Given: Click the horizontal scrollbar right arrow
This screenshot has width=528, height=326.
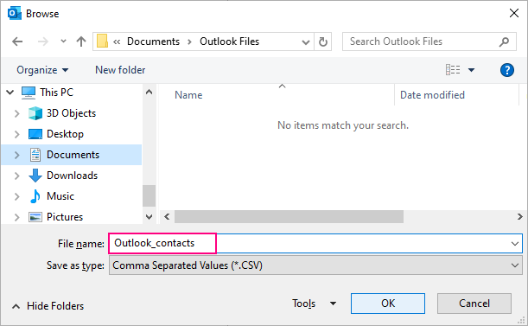Looking at the screenshot, I should [x=519, y=216].
